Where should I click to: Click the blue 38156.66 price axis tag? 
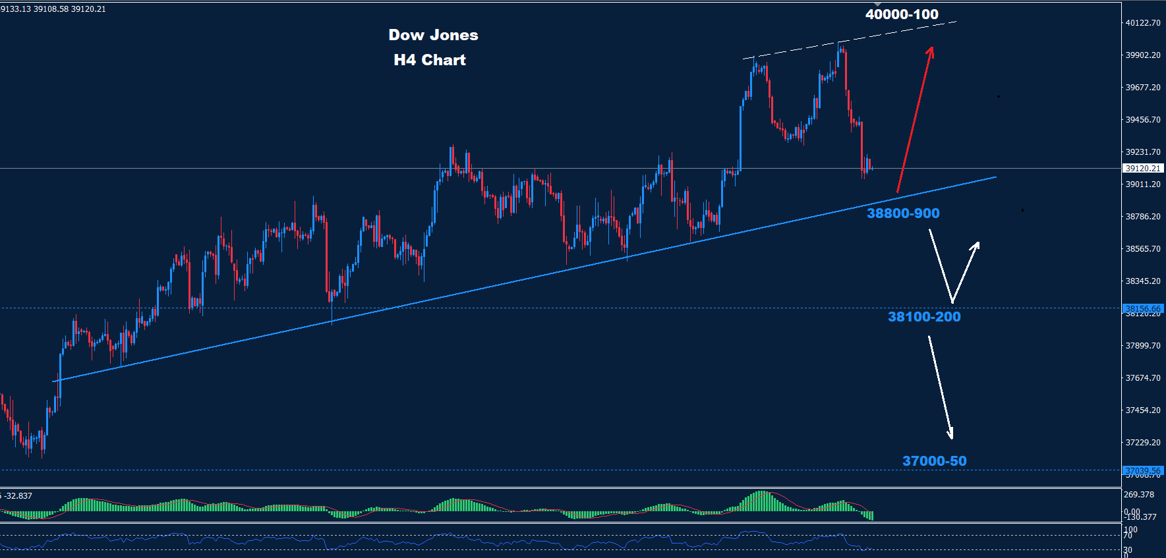[x=1142, y=308]
